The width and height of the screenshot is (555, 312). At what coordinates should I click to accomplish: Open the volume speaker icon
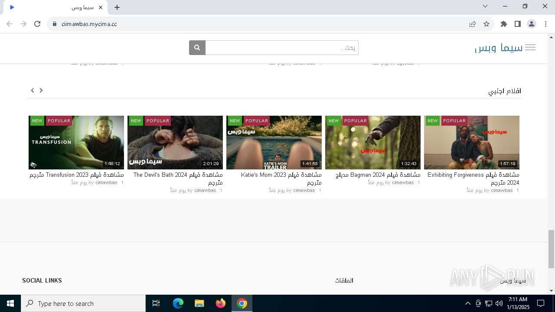coord(499,303)
